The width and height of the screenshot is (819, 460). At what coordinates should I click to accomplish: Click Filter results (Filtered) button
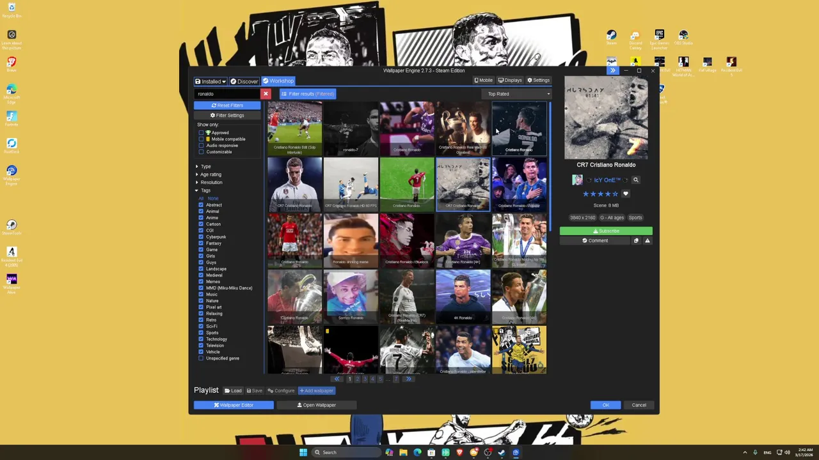point(307,94)
